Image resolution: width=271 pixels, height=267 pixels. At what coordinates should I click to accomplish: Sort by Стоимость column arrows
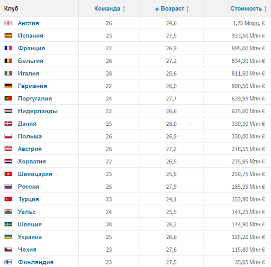(x=266, y=9)
